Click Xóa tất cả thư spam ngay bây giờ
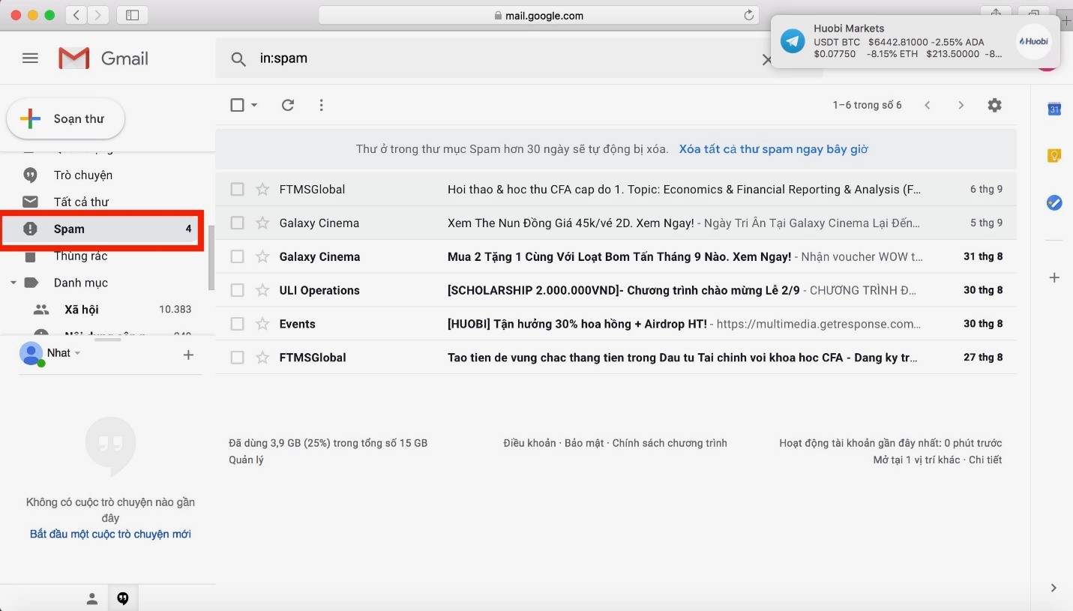This screenshot has height=611, width=1073. point(773,149)
